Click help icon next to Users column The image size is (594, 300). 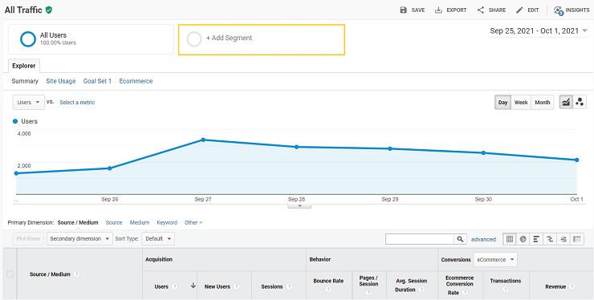[x=175, y=286]
